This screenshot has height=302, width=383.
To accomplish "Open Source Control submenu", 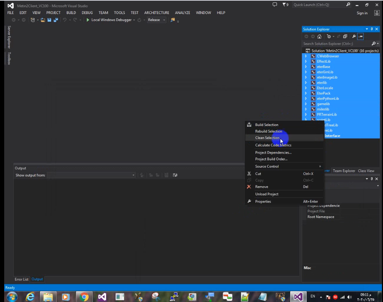I will [285, 166].
